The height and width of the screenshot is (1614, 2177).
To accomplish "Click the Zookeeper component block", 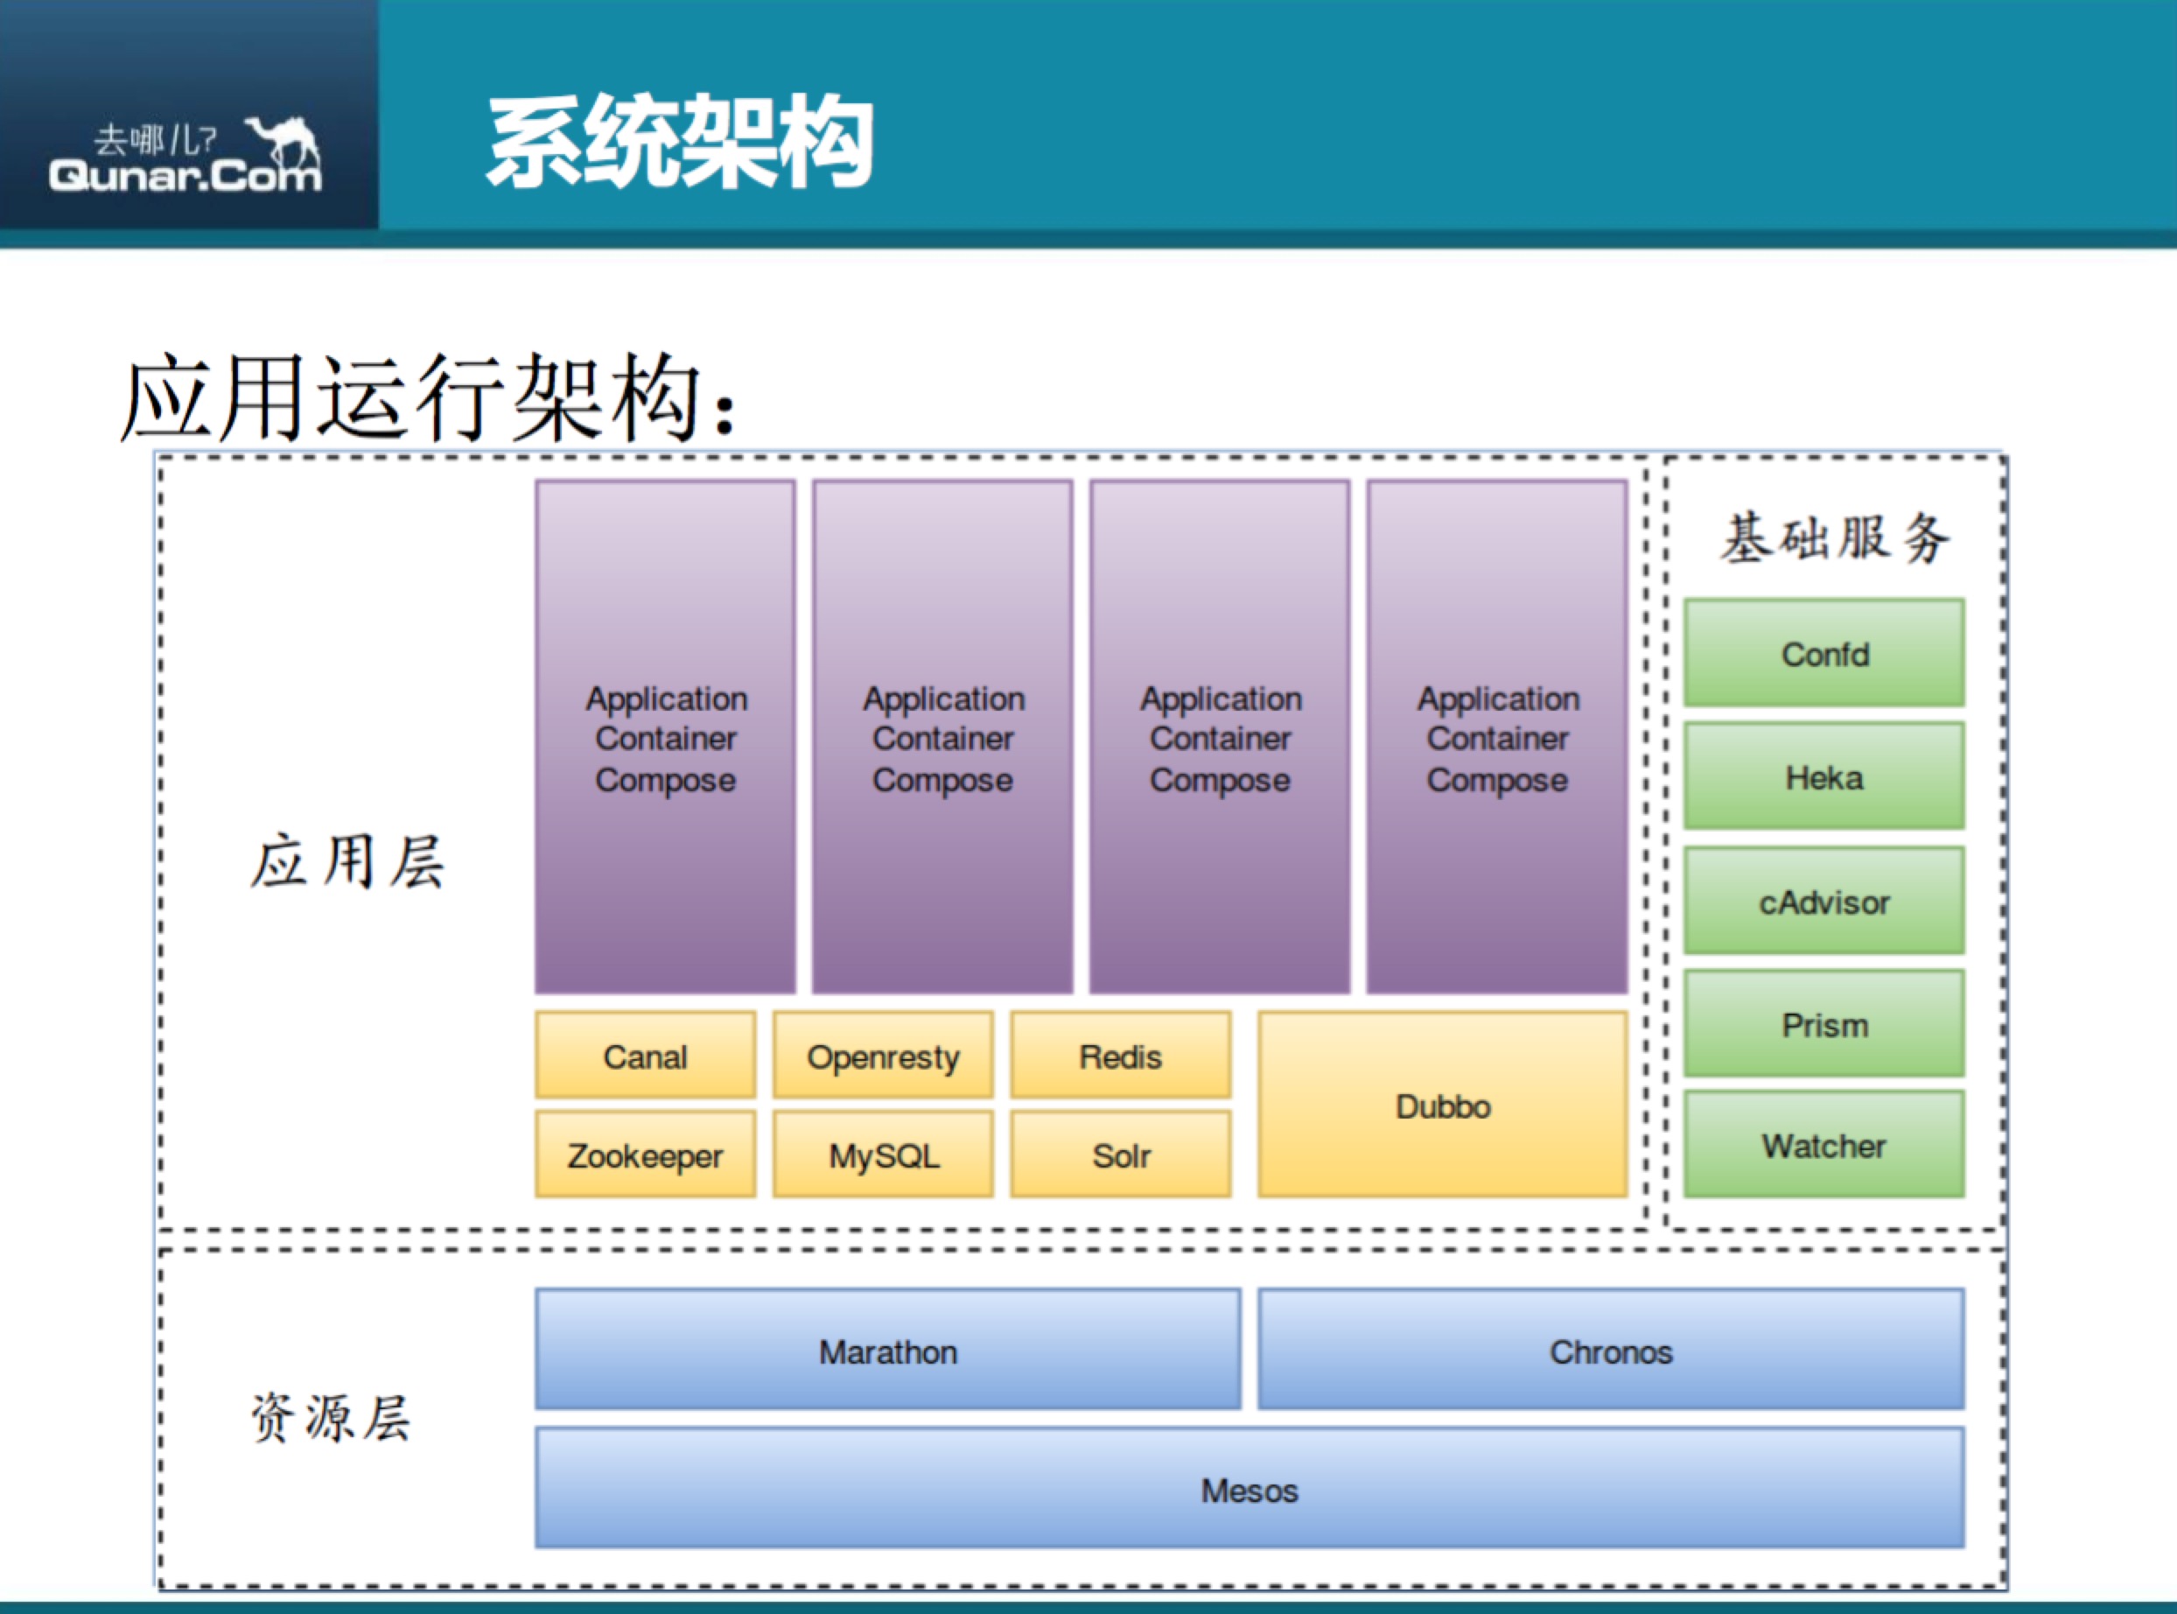I will 644,1154.
